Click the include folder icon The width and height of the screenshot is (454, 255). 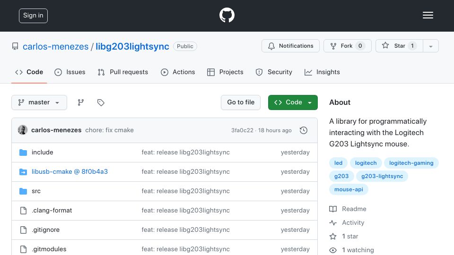tap(23, 153)
